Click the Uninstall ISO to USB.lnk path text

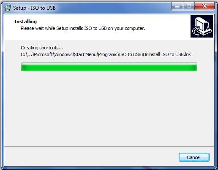click(x=167, y=54)
